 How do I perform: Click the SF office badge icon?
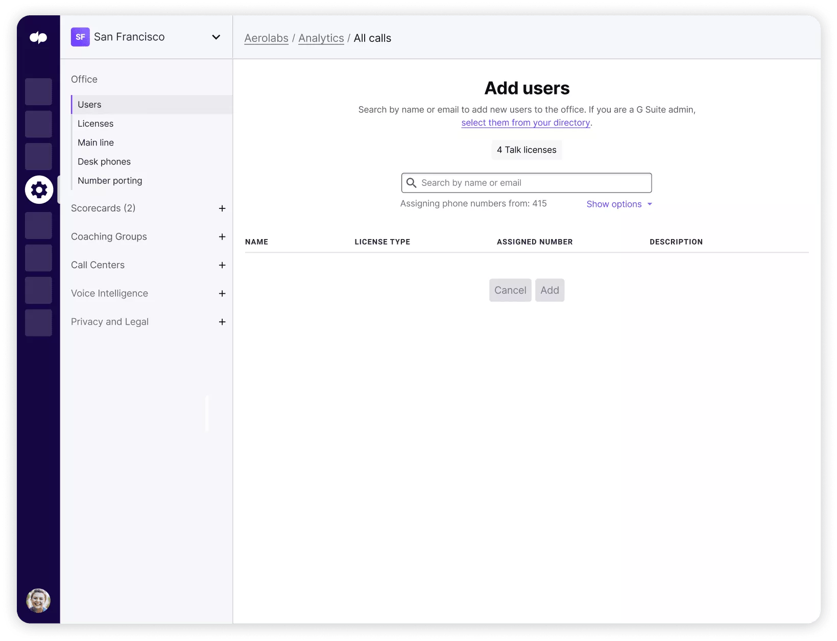[x=80, y=37]
